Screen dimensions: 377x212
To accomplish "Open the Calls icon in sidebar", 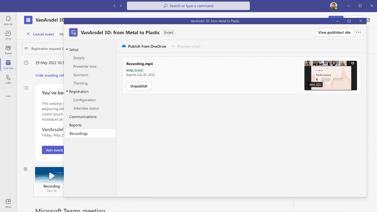I will point(8,79).
